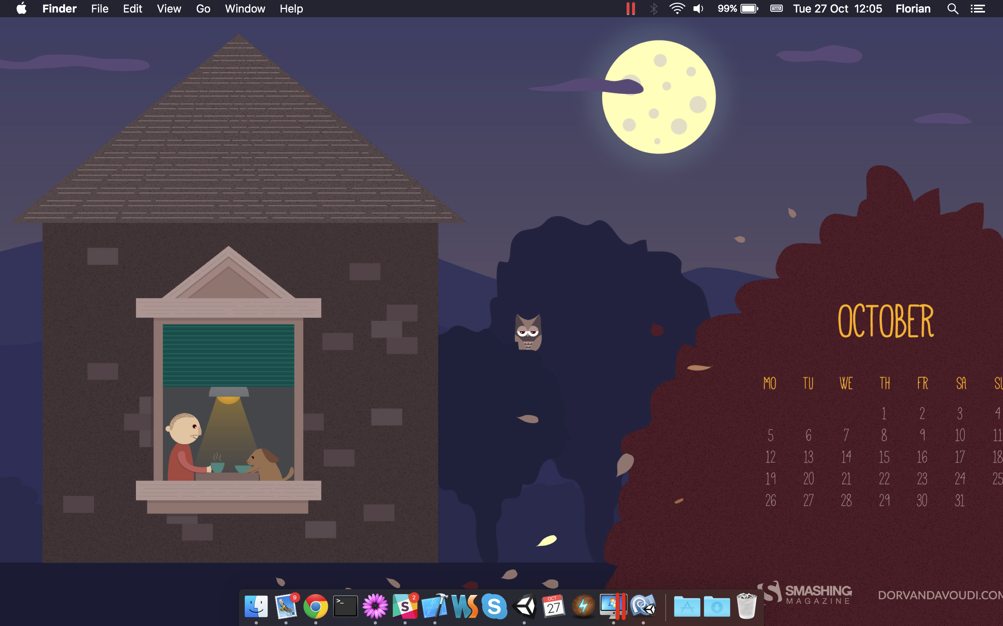This screenshot has width=1003, height=626.
Task: Open Mail app with 9 unread
Action: (x=286, y=606)
